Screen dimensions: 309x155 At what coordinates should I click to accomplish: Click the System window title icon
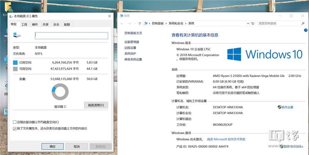tap(122, 16)
